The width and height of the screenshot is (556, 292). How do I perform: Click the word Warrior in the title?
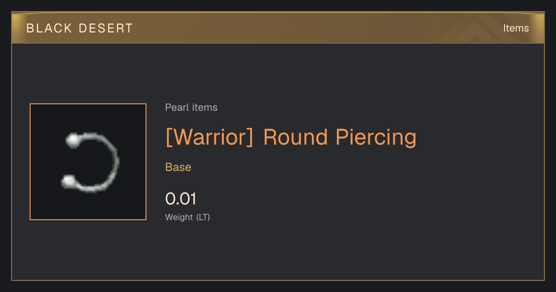click(209, 137)
